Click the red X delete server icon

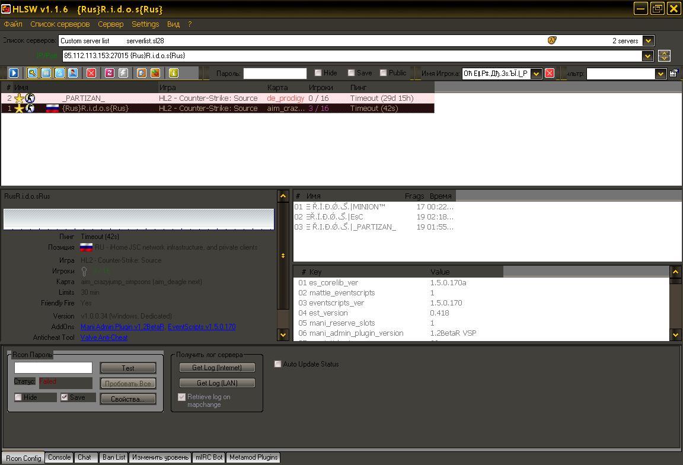pos(91,73)
